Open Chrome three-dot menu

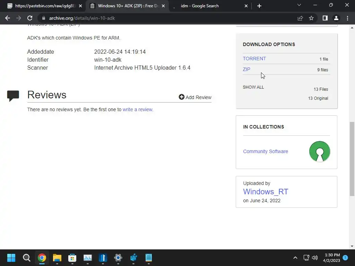click(x=347, y=18)
